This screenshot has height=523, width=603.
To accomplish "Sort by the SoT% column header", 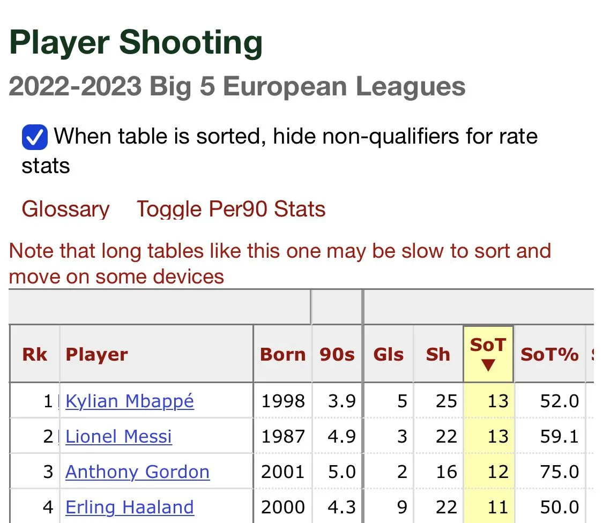I will (549, 354).
